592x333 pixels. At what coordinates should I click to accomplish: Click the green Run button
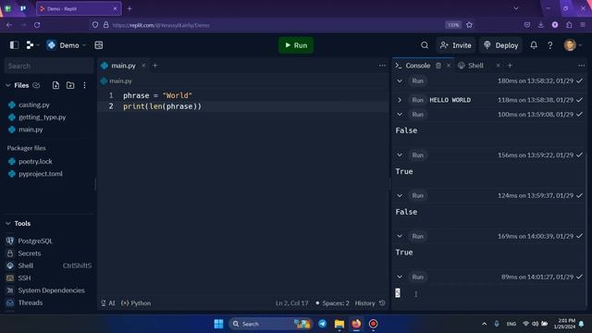point(296,45)
